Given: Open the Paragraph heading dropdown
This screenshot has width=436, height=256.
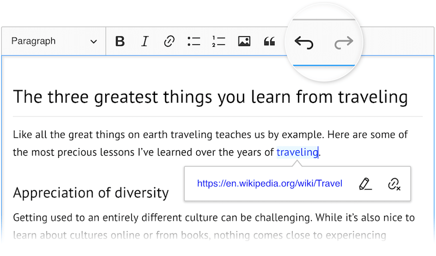Looking at the screenshot, I should point(53,41).
